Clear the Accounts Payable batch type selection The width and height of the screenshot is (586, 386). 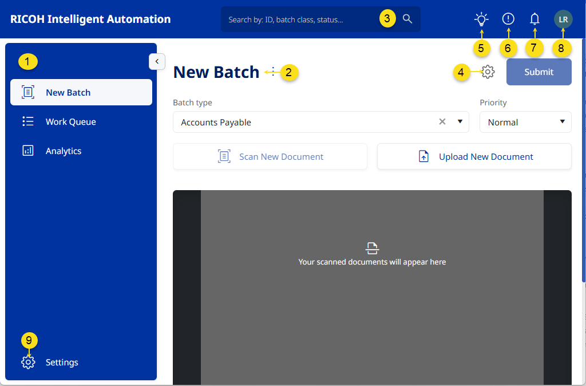tap(442, 122)
